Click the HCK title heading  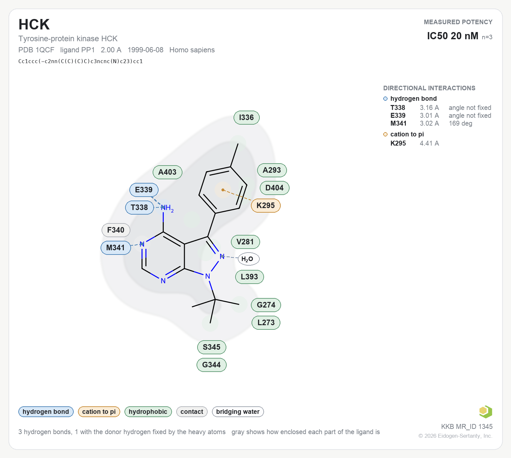[34, 25]
